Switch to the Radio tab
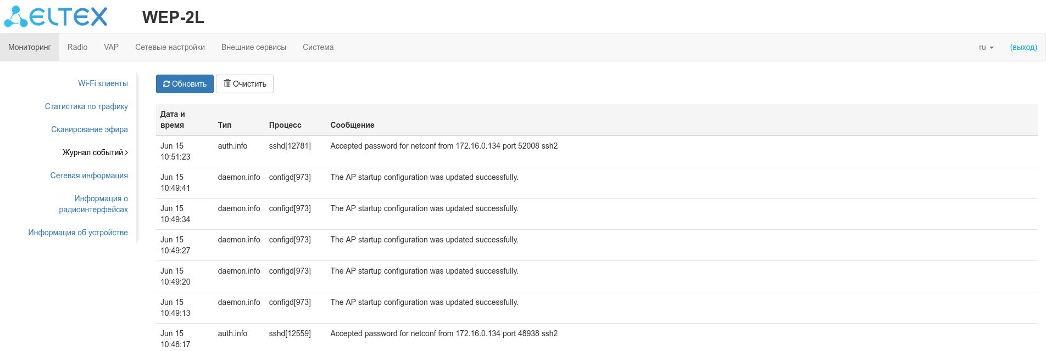This screenshot has height=351, width=1046. tap(77, 48)
